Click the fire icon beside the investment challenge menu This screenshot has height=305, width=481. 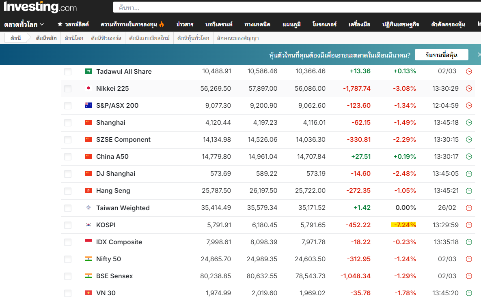click(162, 24)
